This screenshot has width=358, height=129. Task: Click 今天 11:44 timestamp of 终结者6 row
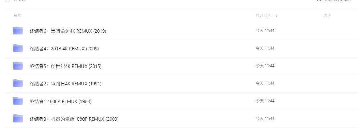point(265,30)
